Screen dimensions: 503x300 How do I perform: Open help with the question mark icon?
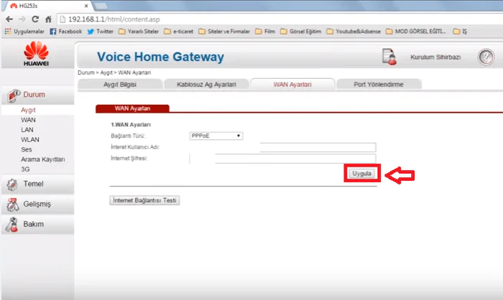click(486, 57)
